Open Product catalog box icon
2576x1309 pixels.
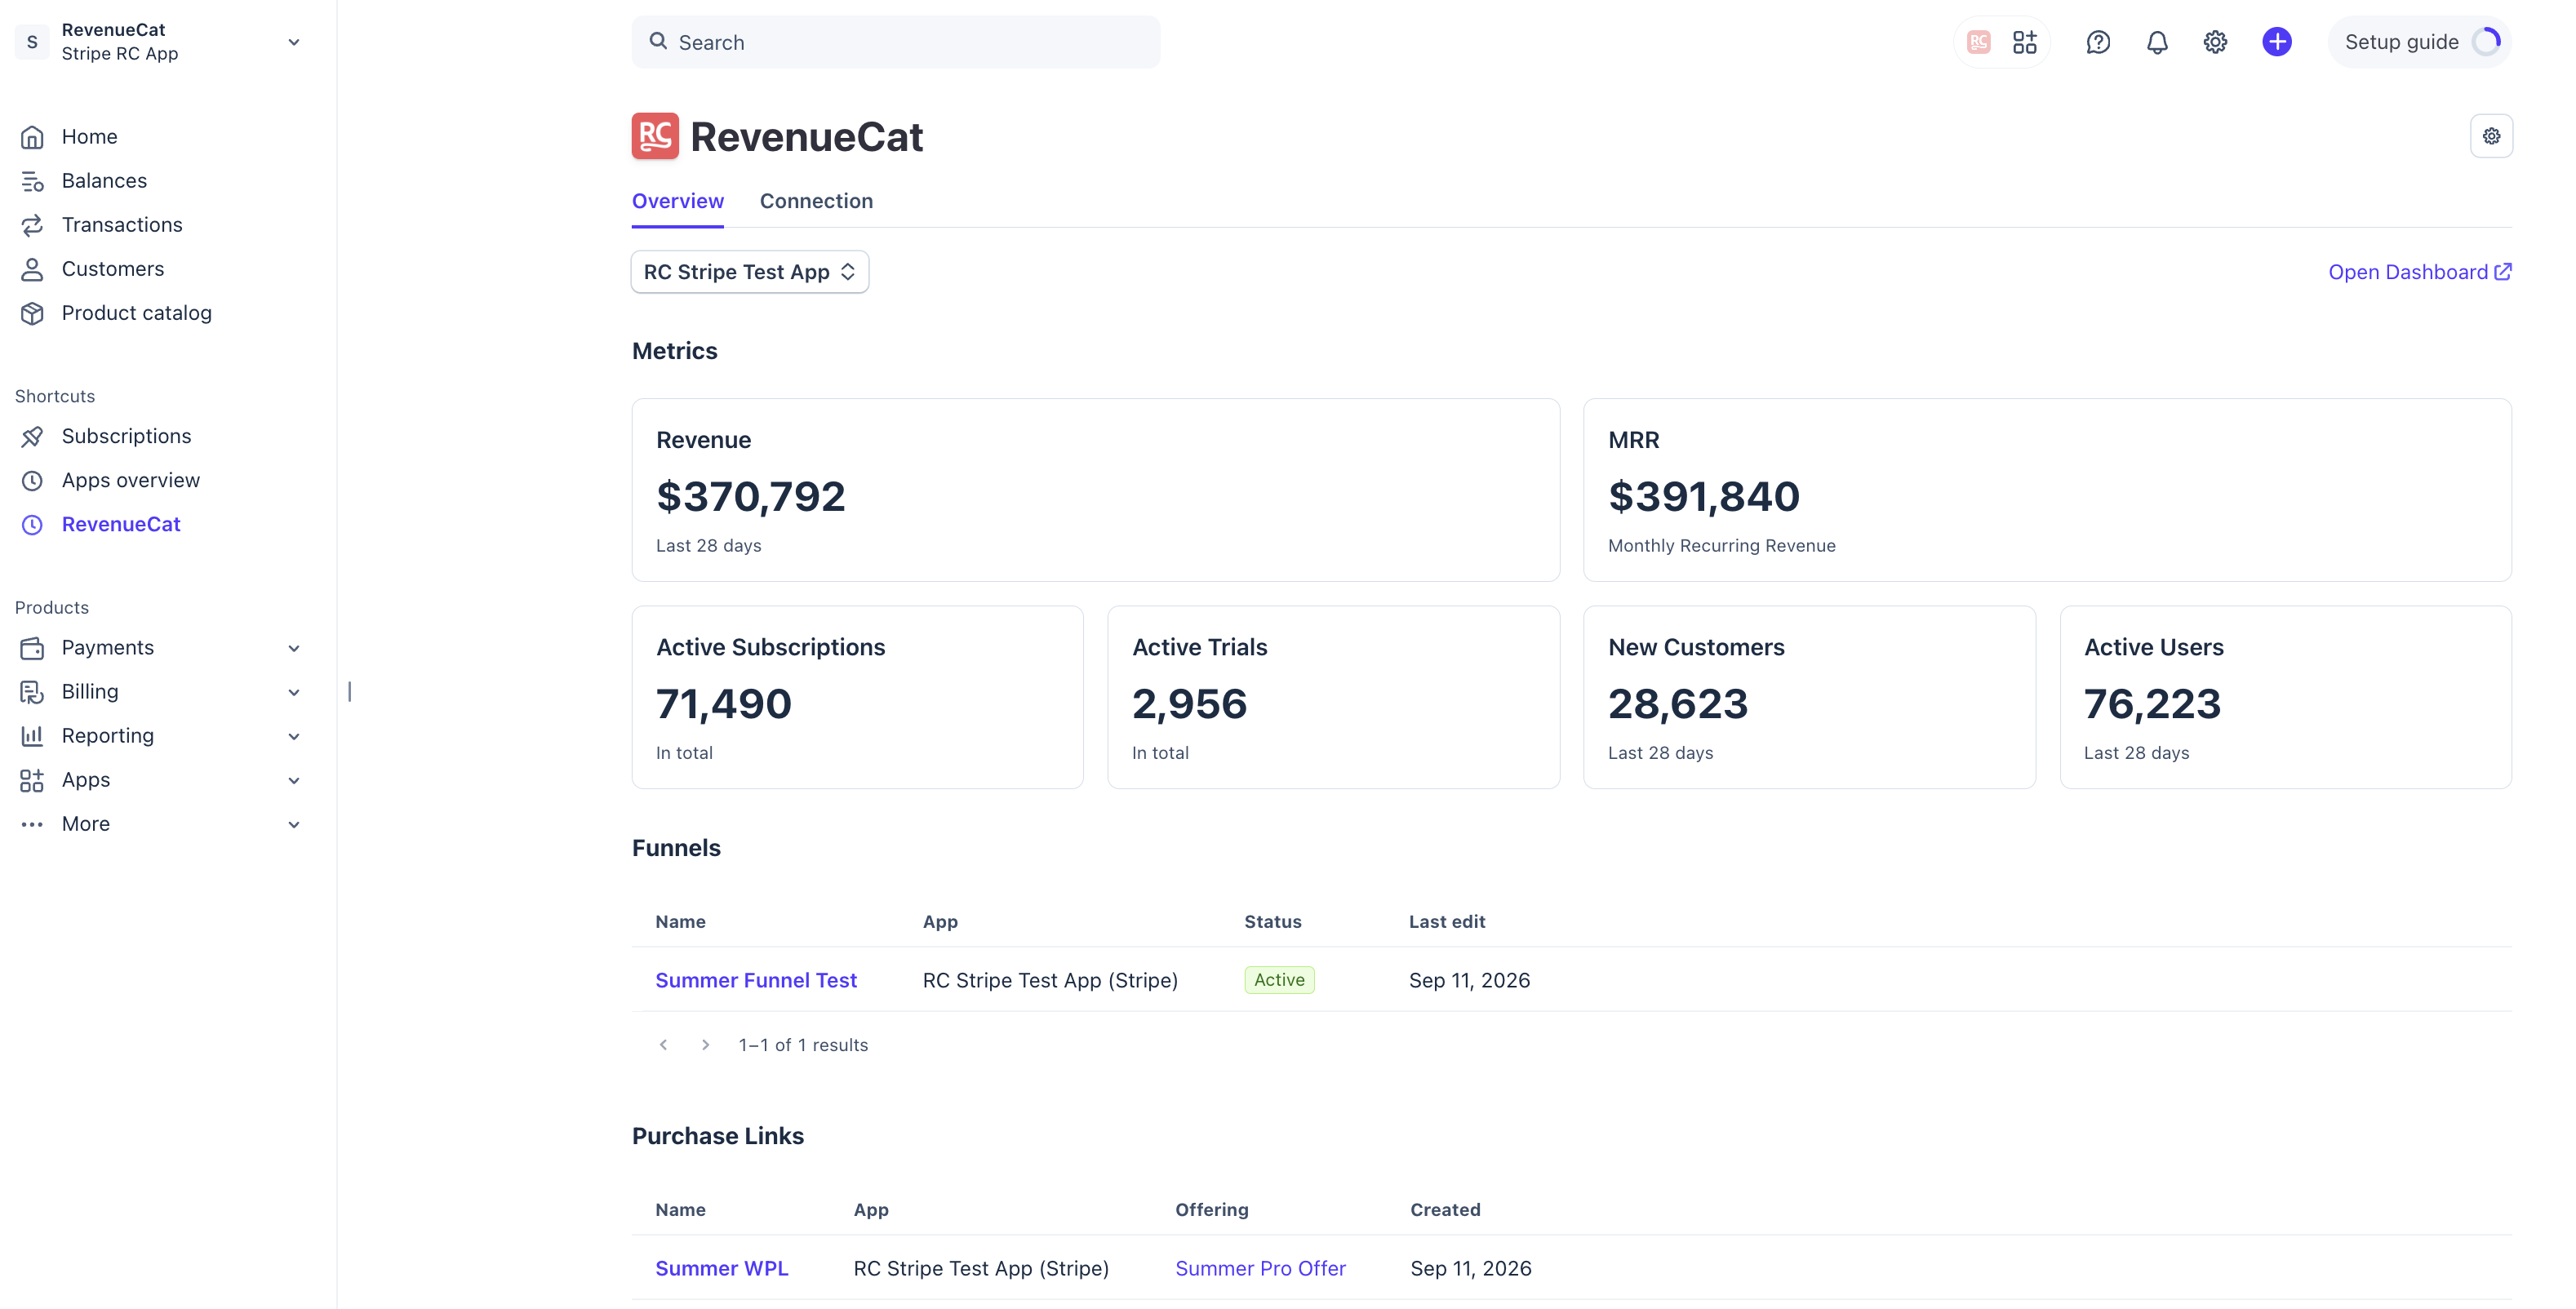coord(32,313)
